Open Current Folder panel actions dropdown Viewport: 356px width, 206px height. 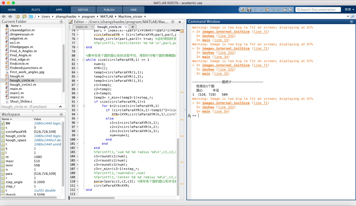point(61,22)
